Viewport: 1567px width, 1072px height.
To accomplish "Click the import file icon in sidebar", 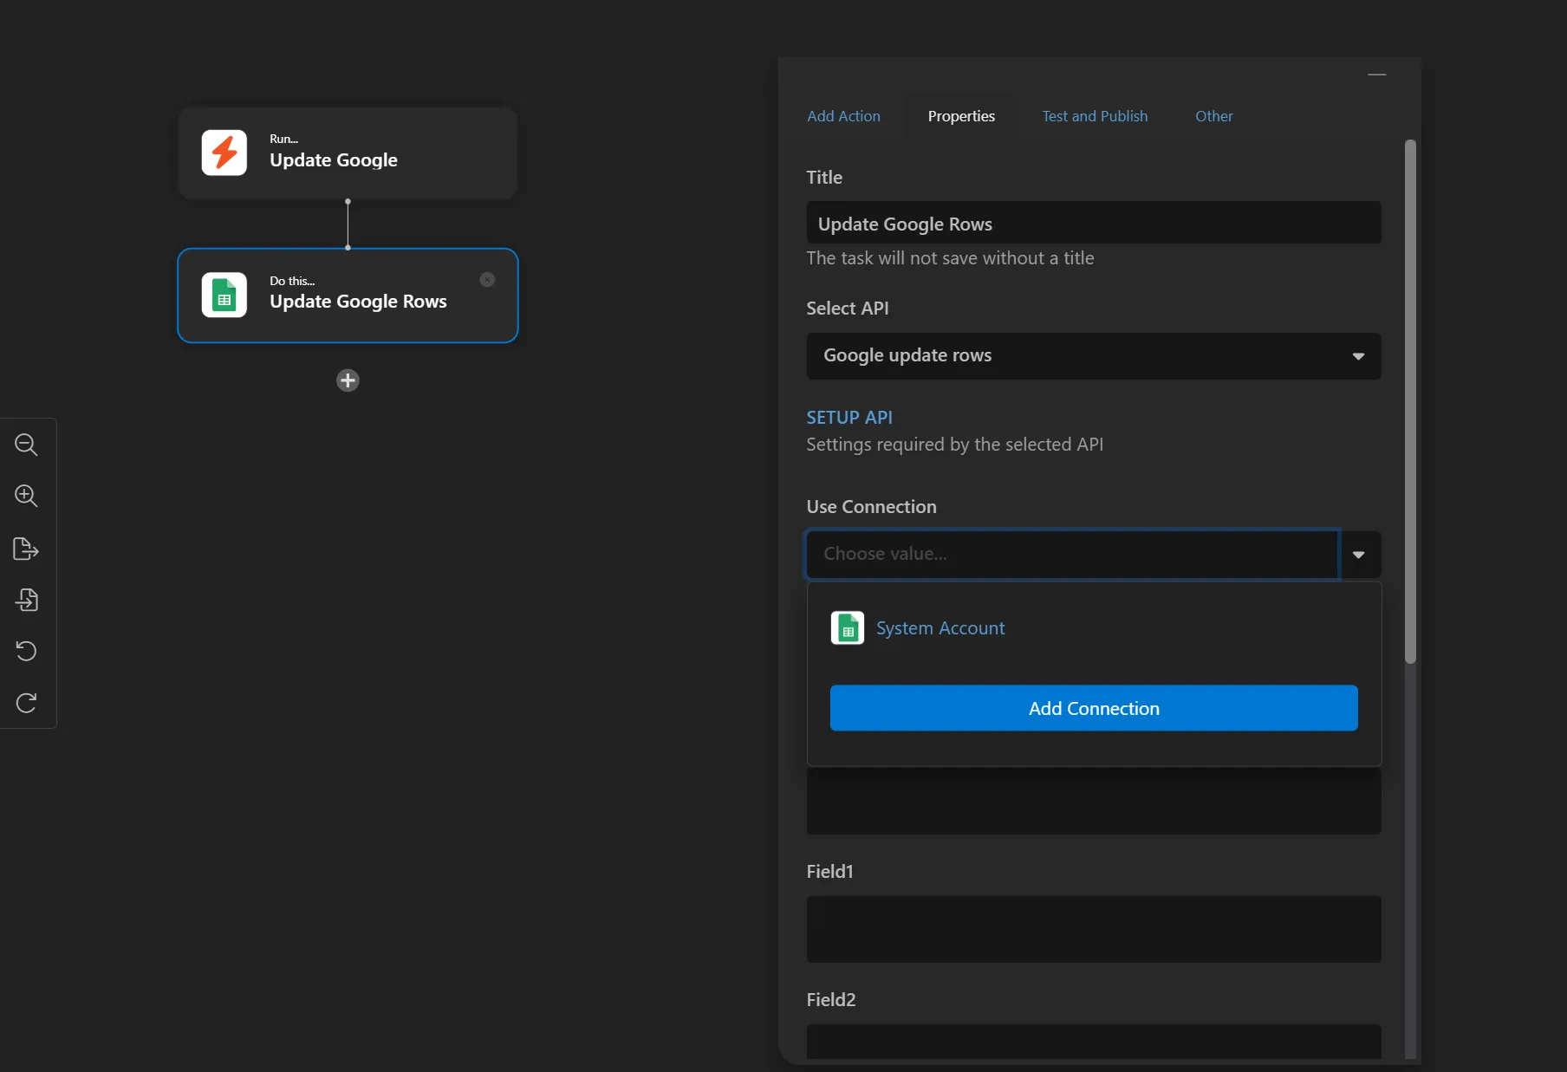I will tap(26, 600).
